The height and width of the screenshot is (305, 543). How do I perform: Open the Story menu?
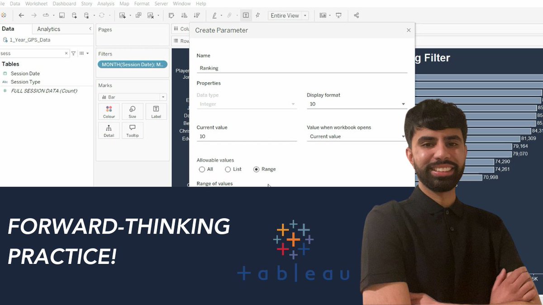[86, 4]
